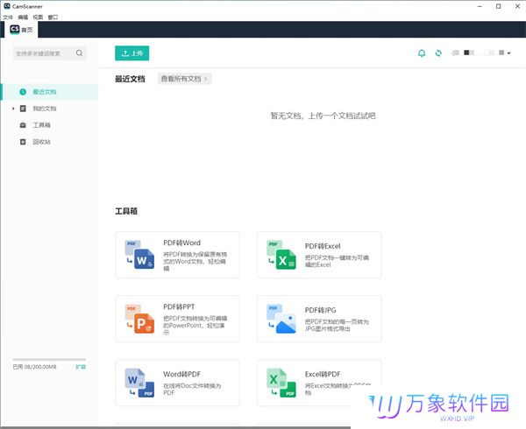Click the 已用 storage usage text

(34, 367)
